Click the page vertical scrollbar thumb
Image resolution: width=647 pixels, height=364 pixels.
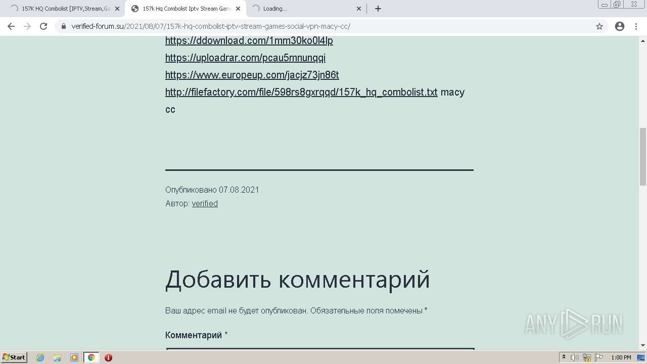click(x=643, y=156)
